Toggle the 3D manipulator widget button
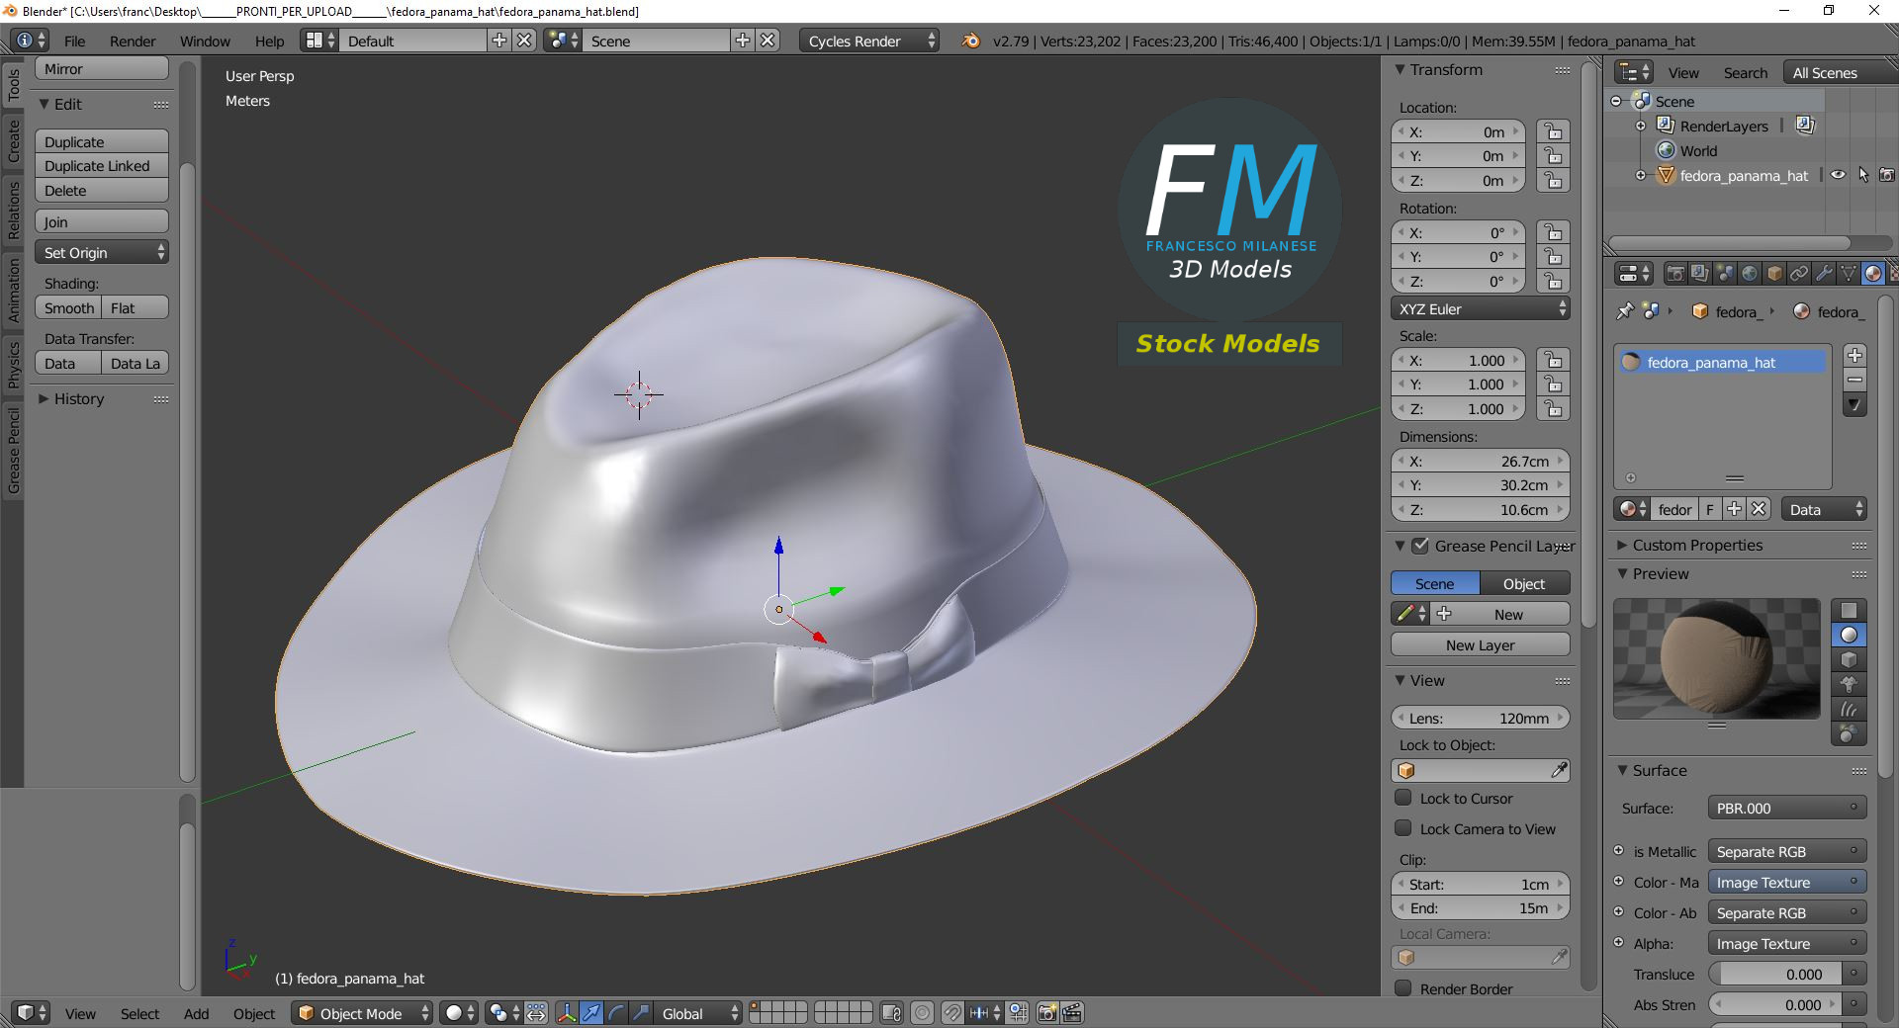1899x1028 pixels. click(x=567, y=1013)
